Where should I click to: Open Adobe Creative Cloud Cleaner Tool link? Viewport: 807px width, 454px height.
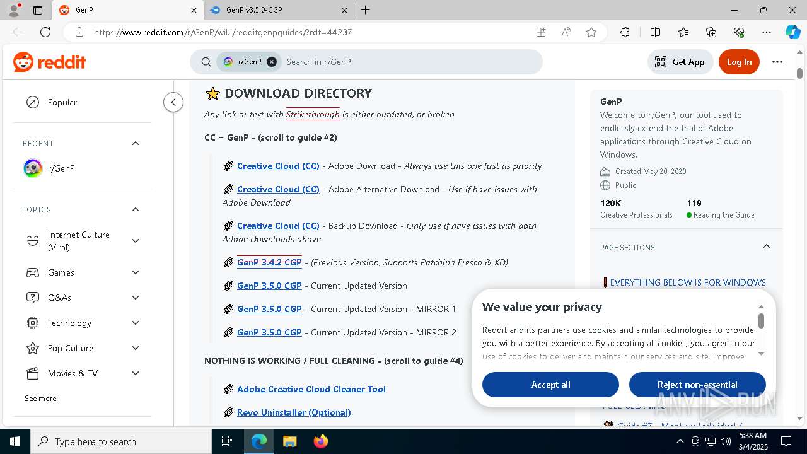click(x=311, y=389)
